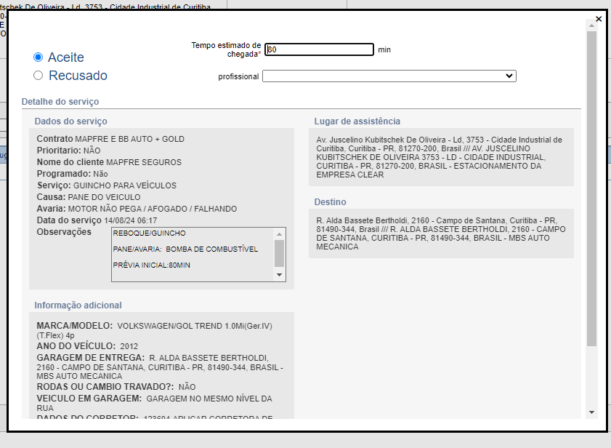The image size is (611, 448).
Task: Click the Lugar de assistência heading
Action: (357, 121)
